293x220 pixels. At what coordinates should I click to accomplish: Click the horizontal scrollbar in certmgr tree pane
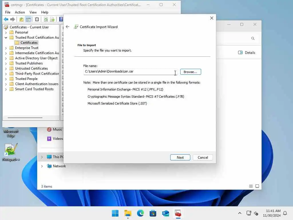click(x=25, y=118)
